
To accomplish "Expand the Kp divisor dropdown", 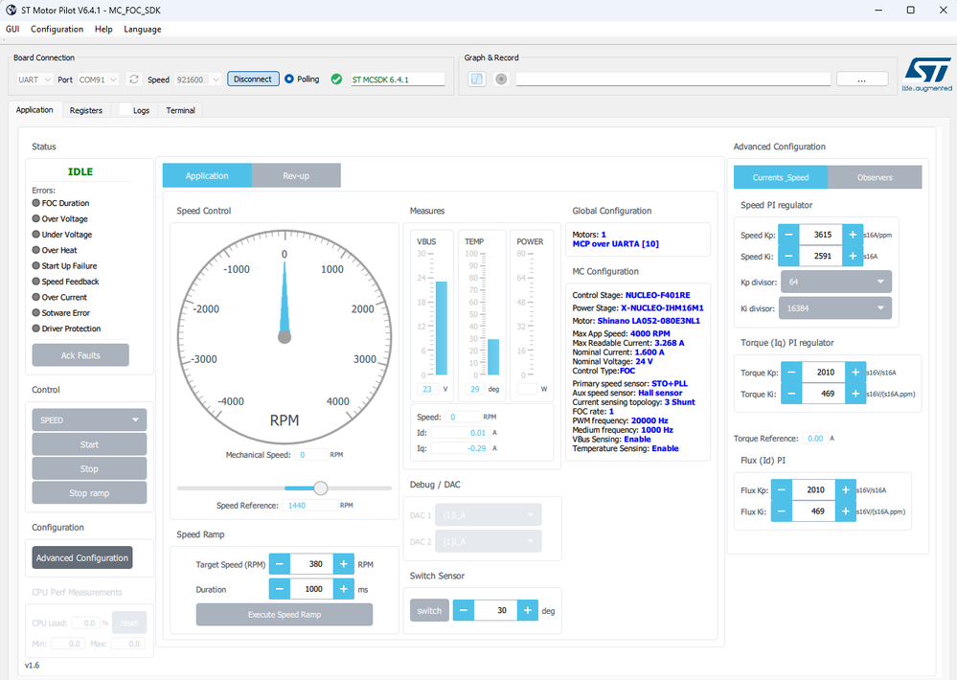I will (836, 282).
